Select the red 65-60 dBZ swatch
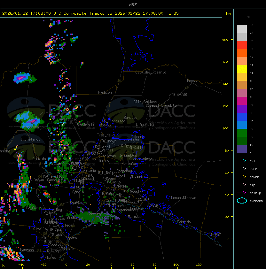266x269 pixels. (x=242, y=45)
